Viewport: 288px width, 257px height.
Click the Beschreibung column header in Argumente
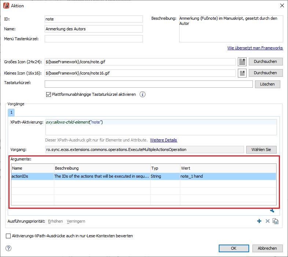tap(102, 168)
